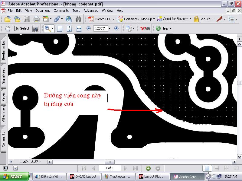Viewport: 242px width, 181px height.
Task: Select the Hand tool
Action: 7,28
